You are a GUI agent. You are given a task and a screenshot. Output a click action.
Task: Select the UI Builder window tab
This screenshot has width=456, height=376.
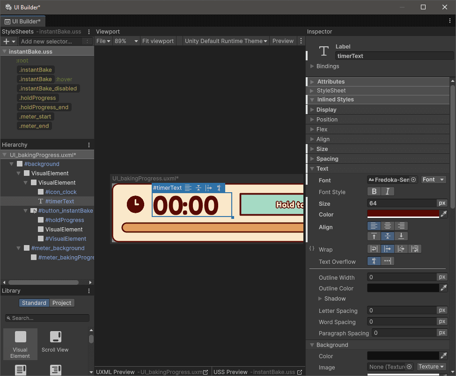pyautogui.click(x=23, y=22)
